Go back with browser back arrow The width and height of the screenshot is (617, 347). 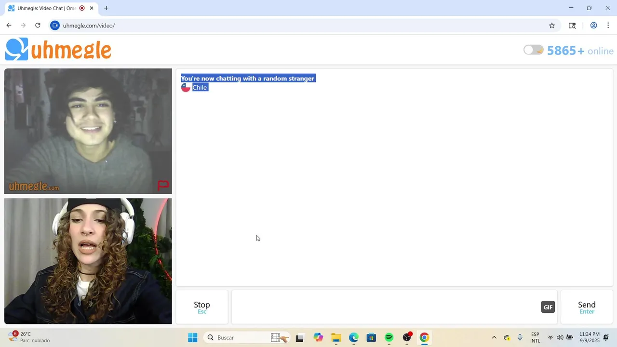click(9, 26)
